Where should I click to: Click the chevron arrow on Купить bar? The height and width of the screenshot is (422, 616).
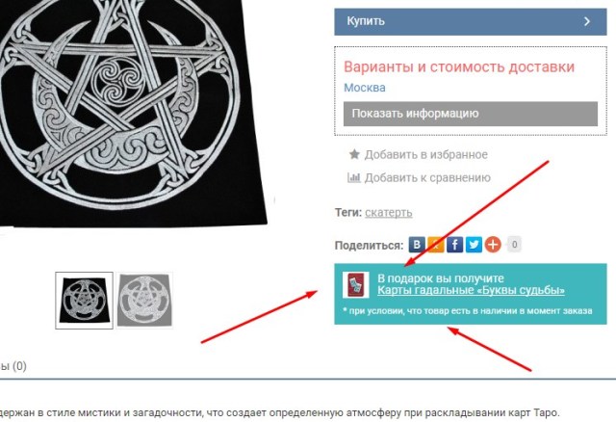pos(587,21)
